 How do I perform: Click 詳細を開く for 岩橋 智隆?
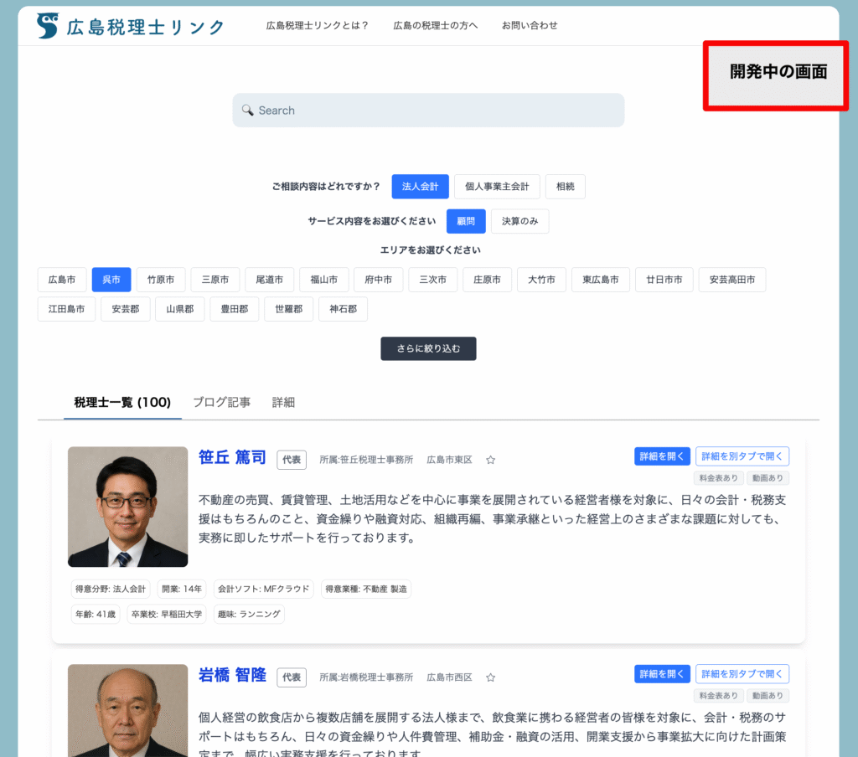[662, 674]
